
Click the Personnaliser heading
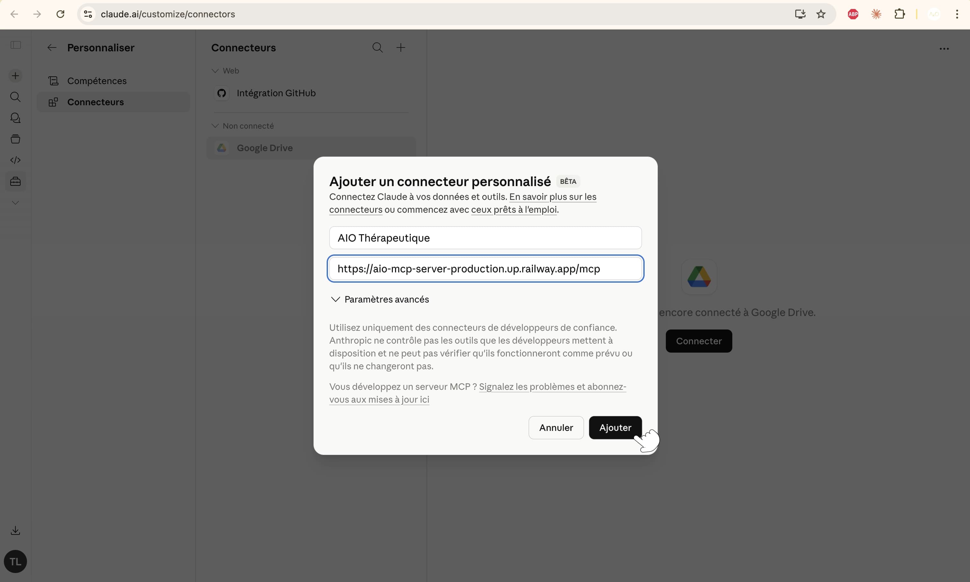(x=101, y=48)
